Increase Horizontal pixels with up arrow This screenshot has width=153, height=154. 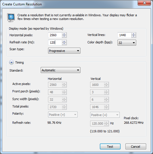click(x=64, y=34)
